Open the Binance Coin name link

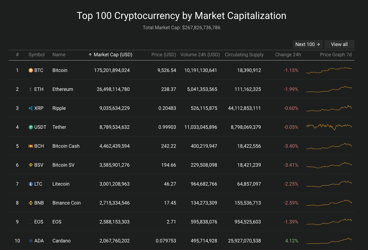(66, 203)
